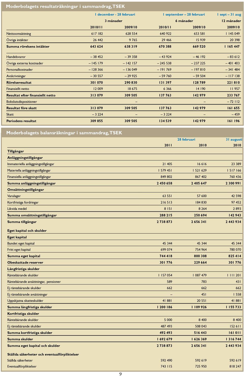This screenshot has width=244, height=376.
Task: Click the 'Materiella anläggningstillgångar' row label
Action: click(x=29, y=170)
